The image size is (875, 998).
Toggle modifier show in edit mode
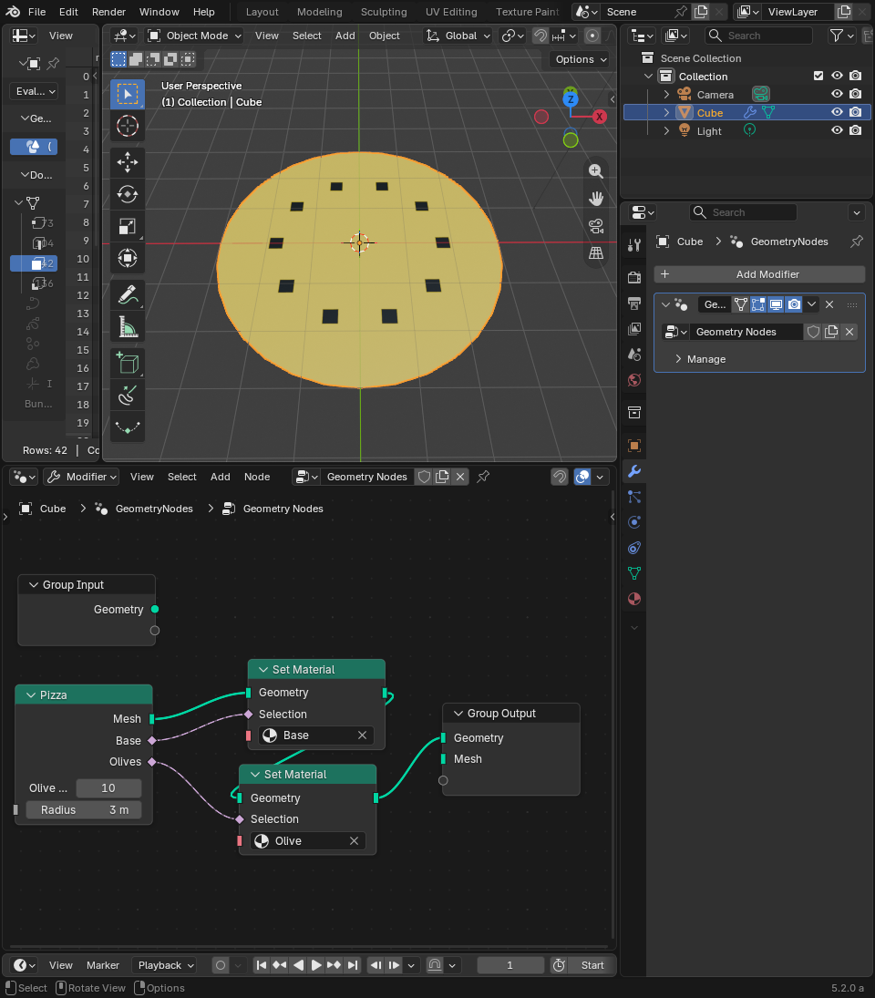(758, 304)
